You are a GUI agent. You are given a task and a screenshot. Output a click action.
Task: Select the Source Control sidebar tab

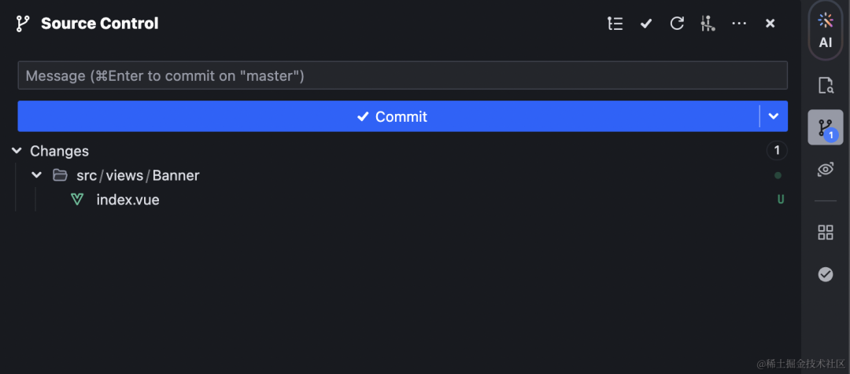(x=825, y=127)
